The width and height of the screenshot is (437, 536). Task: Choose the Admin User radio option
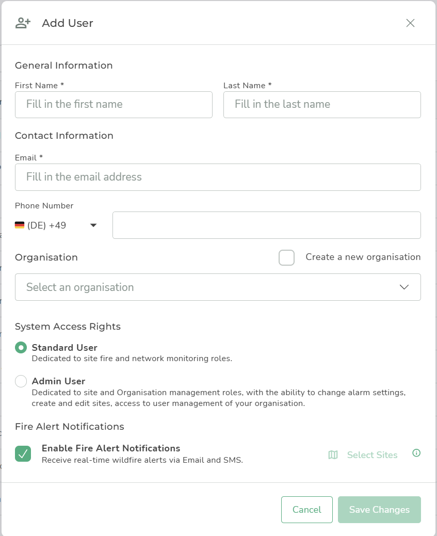(21, 381)
